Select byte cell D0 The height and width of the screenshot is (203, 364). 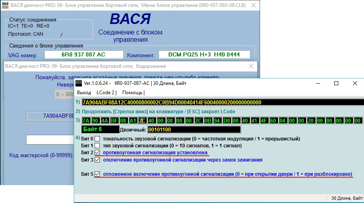tap(227, 121)
